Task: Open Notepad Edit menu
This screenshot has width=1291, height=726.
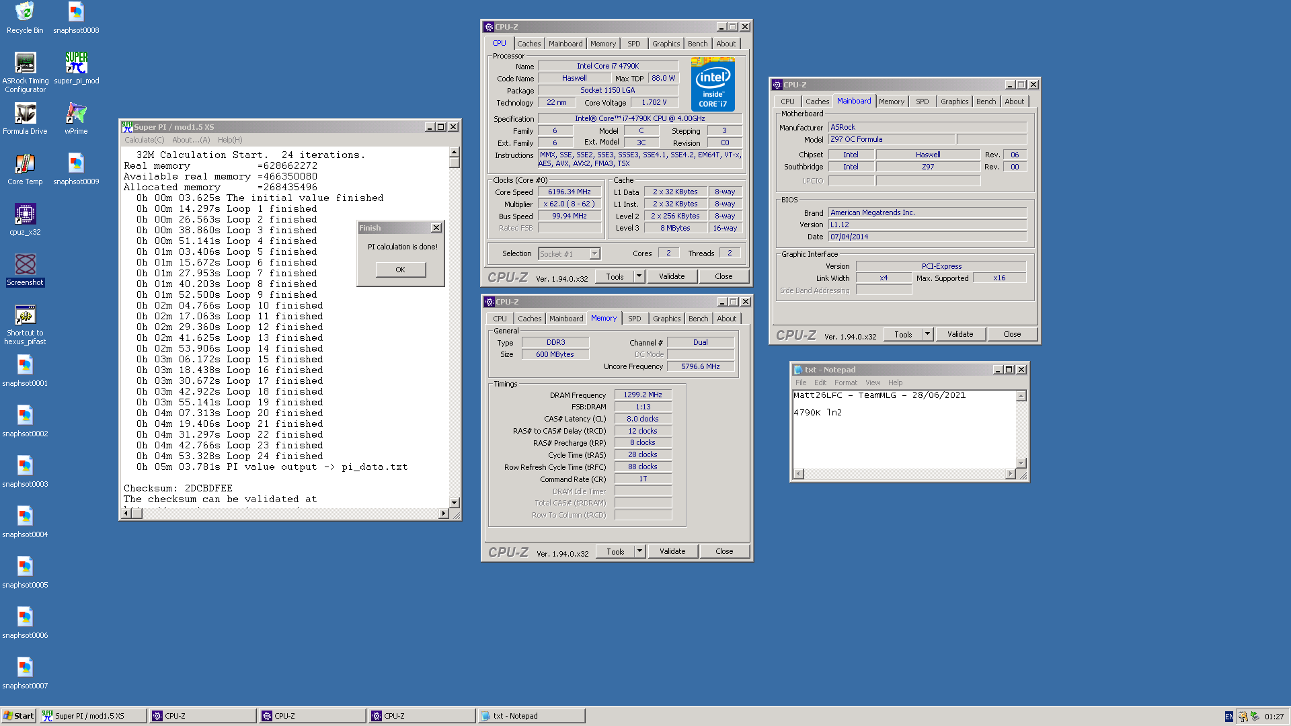Action: pos(820,382)
